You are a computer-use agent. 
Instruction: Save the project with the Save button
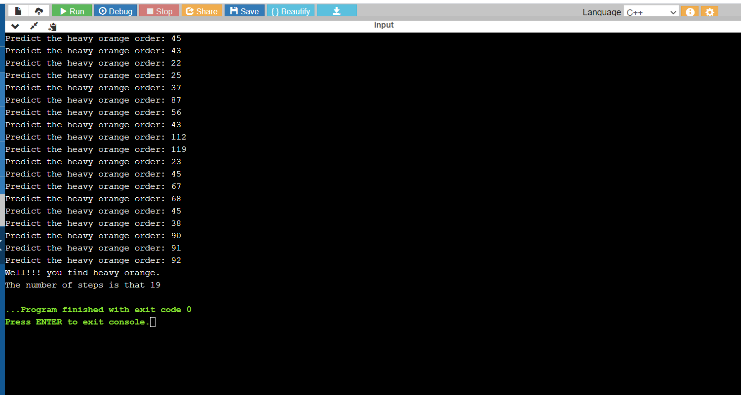tap(244, 11)
